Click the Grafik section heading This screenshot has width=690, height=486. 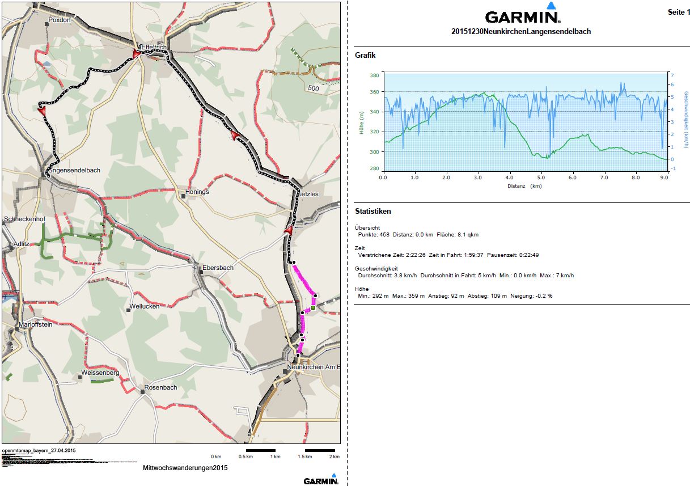pyautogui.click(x=365, y=56)
